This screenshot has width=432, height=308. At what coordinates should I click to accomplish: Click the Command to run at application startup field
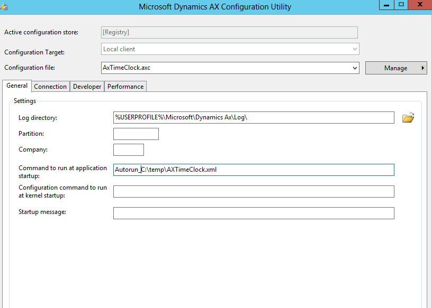(253, 170)
